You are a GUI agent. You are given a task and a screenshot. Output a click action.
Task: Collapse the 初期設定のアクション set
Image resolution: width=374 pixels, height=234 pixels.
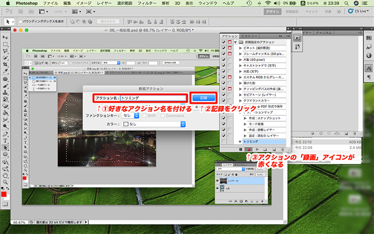[236, 42]
